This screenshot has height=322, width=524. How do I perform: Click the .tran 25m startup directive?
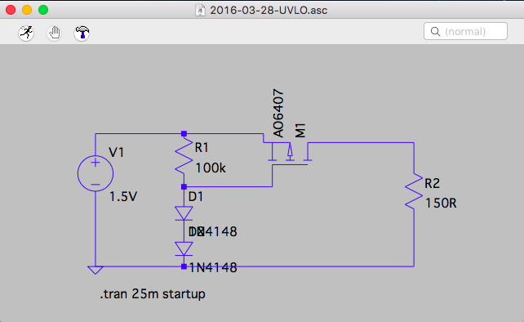[x=153, y=294]
